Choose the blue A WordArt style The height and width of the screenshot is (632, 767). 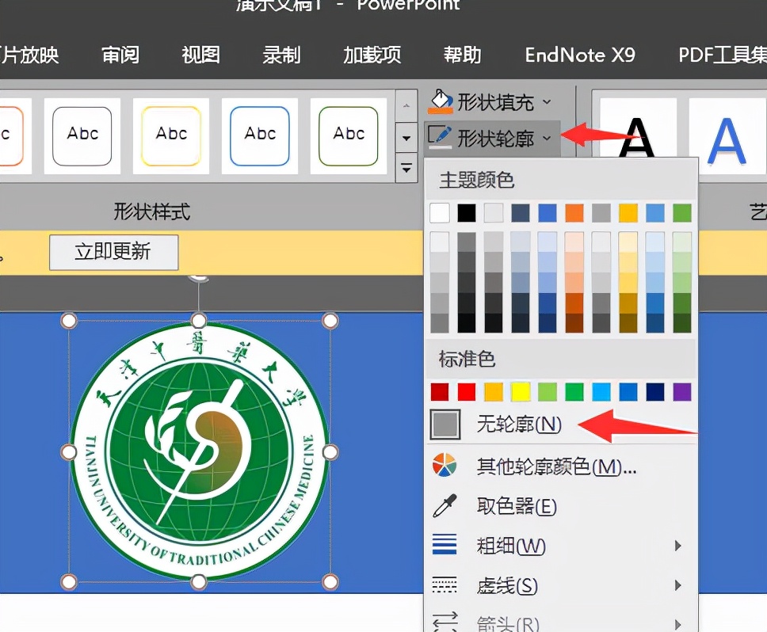click(727, 136)
